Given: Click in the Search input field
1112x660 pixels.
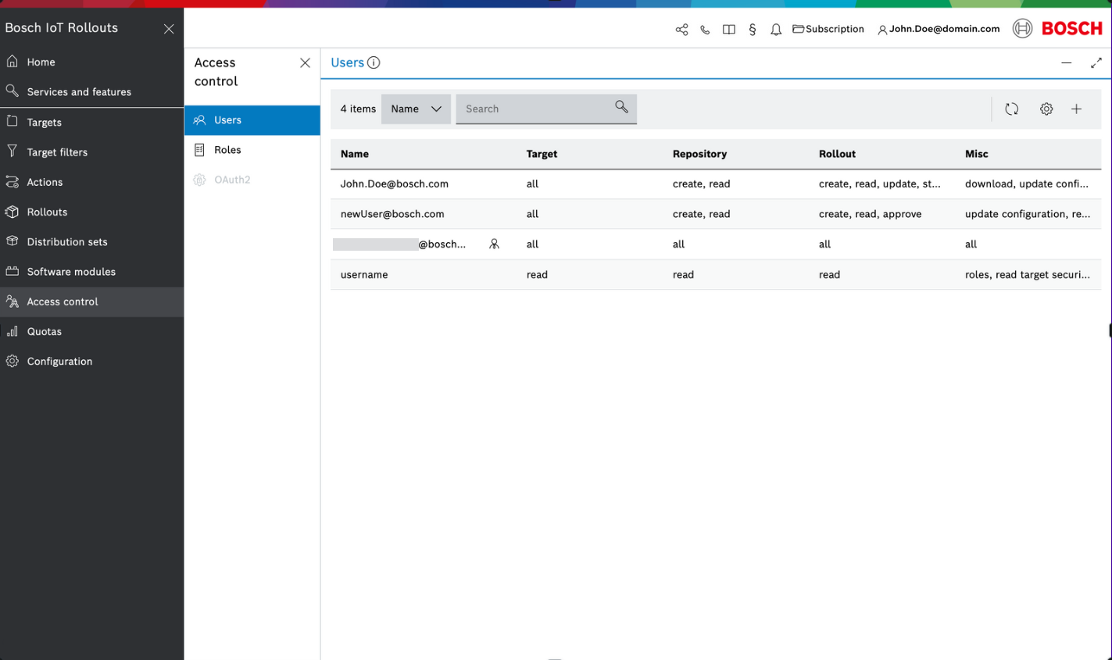Looking at the screenshot, I should tap(535, 109).
